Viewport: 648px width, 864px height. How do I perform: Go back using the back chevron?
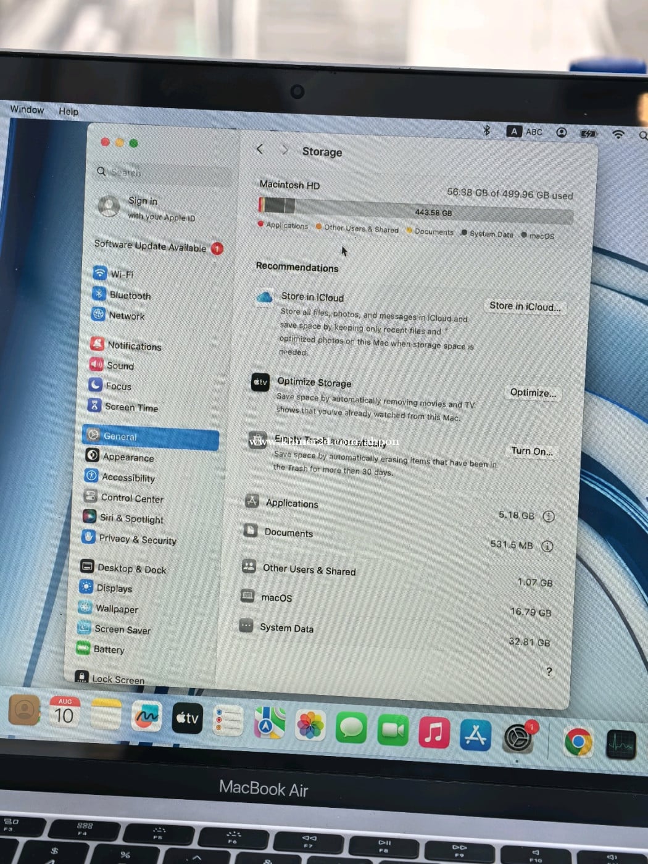click(260, 149)
